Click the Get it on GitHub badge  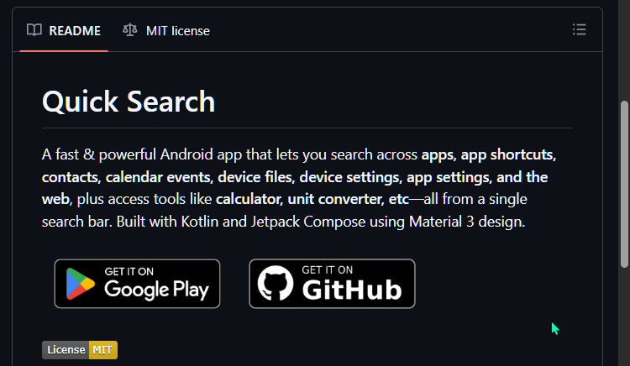point(332,284)
